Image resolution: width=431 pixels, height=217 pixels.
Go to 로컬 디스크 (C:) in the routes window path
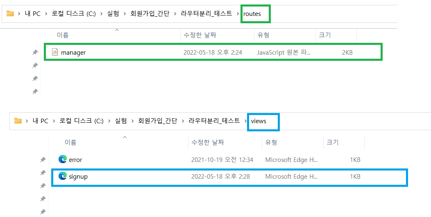(x=74, y=14)
